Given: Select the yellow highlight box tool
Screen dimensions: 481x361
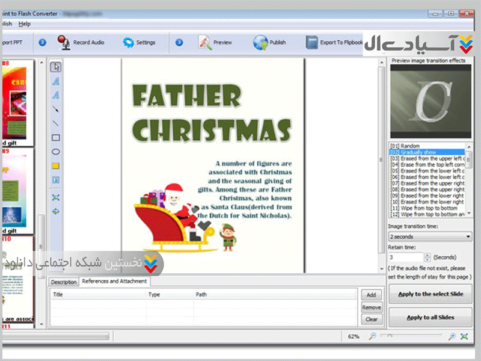Looking at the screenshot, I should click(x=55, y=165).
